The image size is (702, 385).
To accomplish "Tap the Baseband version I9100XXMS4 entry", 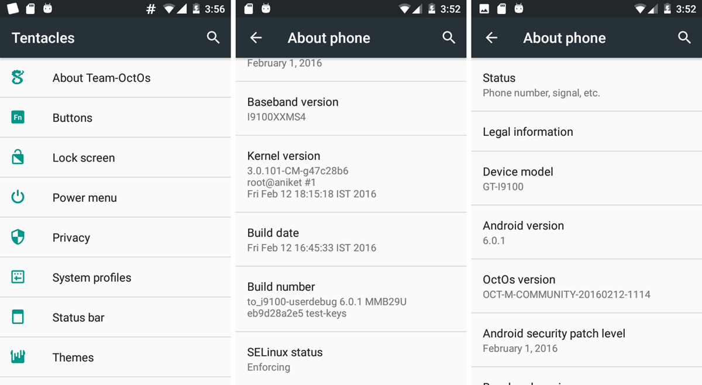I will click(x=351, y=109).
